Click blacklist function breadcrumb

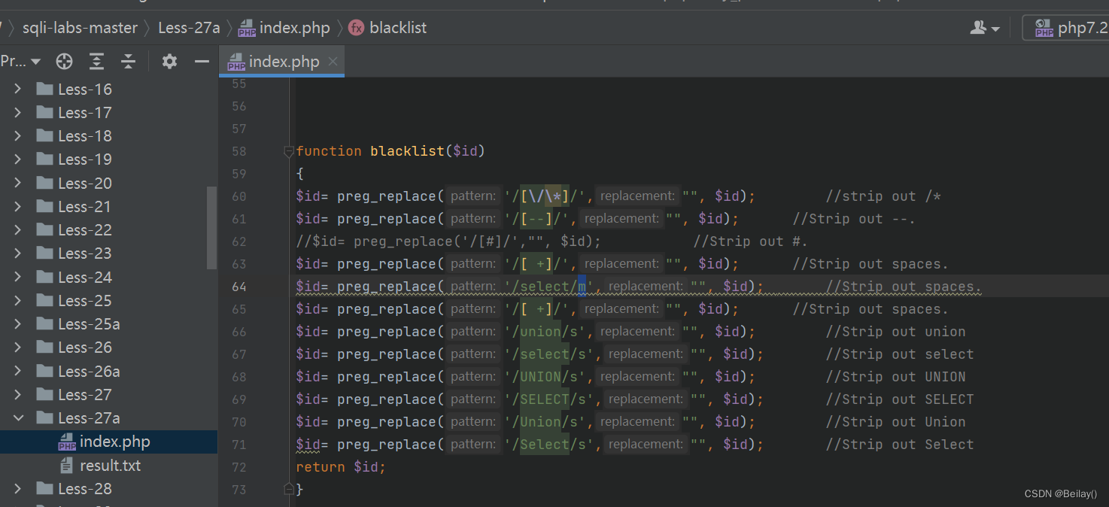(x=388, y=28)
